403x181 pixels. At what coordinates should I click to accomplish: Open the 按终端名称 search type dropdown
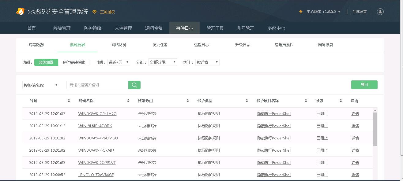(40, 85)
